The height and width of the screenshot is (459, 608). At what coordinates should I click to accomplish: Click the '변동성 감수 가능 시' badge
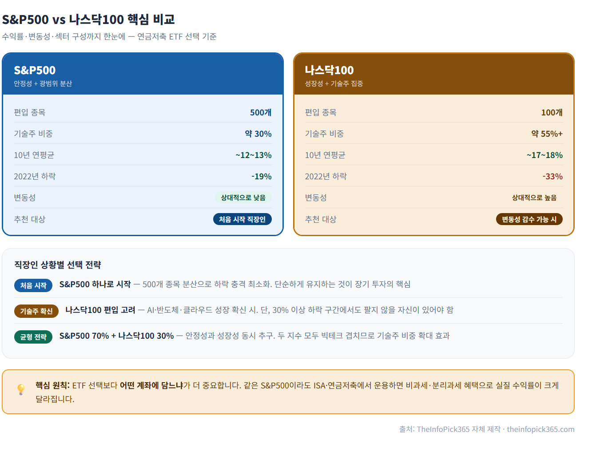pos(529,219)
